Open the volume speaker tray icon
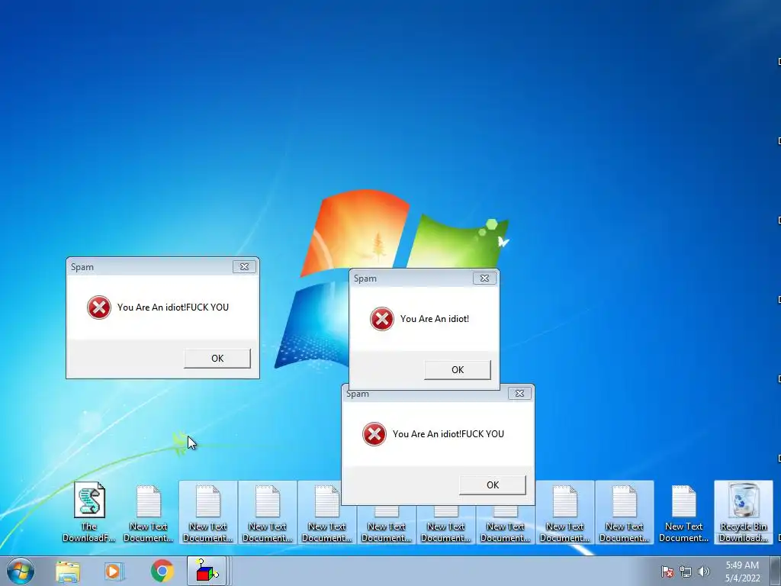The height and width of the screenshot is (586, 781). coord(704,572)
